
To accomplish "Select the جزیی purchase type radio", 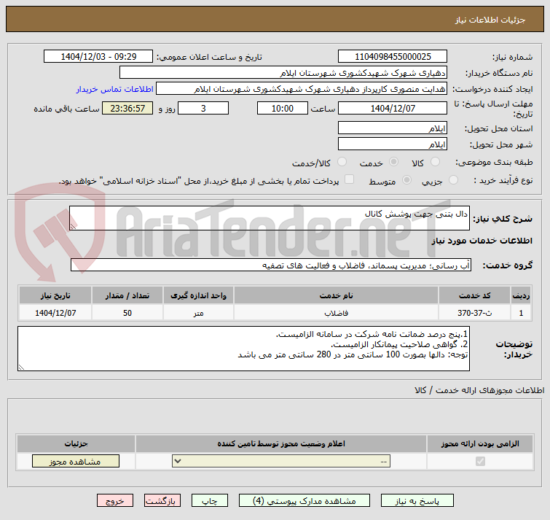I will (x=453, y=180).
